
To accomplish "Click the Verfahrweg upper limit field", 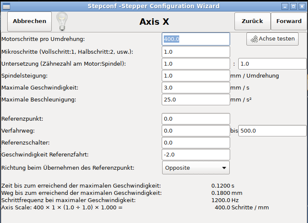I will click(272, 130).
